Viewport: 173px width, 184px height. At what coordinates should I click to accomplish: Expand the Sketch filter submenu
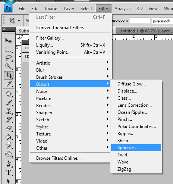click(70, 120)
